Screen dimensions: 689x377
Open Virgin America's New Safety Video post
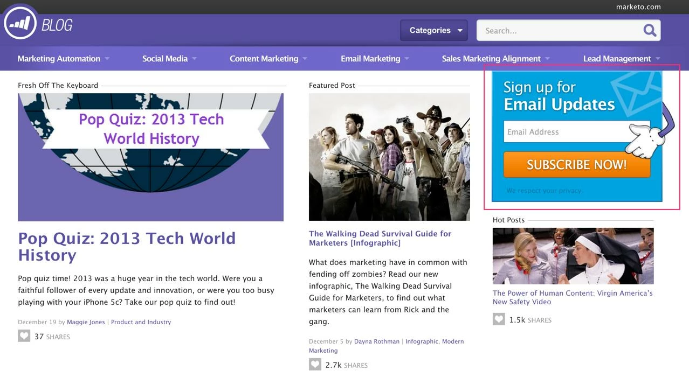pyautogui.click(x=573, y=297)
